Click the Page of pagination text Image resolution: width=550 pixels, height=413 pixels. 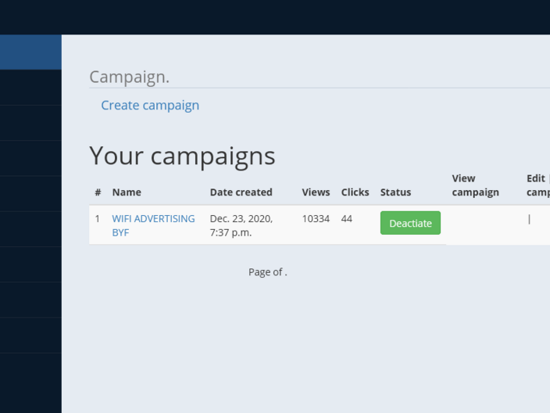pyautogui.click(x=268, y=272)
